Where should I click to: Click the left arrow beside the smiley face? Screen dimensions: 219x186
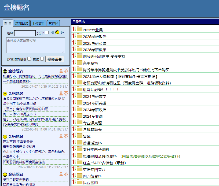(x=52, y=32)
